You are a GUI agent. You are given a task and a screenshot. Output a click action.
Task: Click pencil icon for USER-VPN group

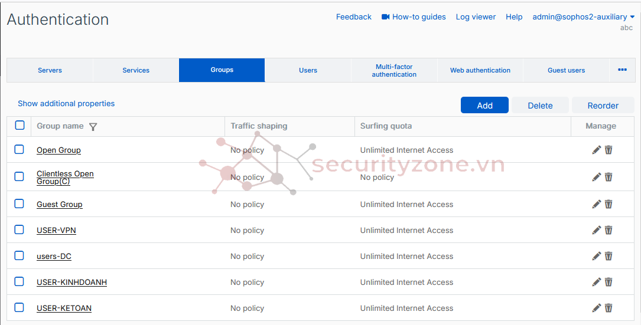596,230
